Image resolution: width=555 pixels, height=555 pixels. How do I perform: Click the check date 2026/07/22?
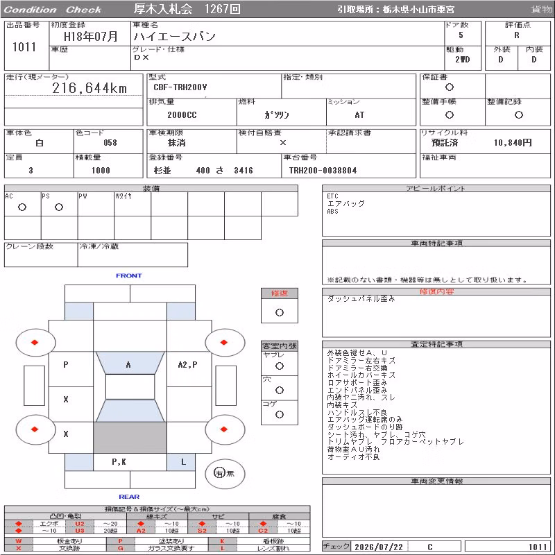pos(379,547)
